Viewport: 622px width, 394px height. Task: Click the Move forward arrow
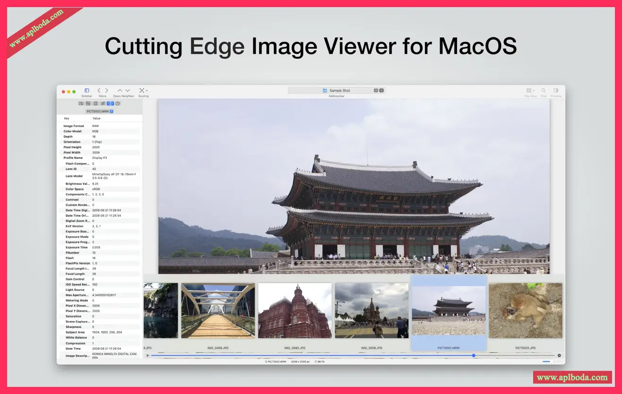coord(106,90)
